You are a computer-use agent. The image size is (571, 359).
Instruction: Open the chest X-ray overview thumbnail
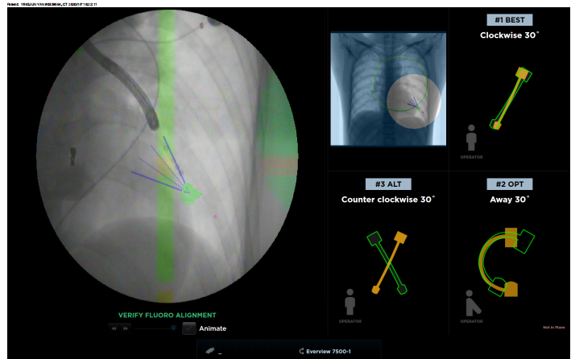[388, 89]
